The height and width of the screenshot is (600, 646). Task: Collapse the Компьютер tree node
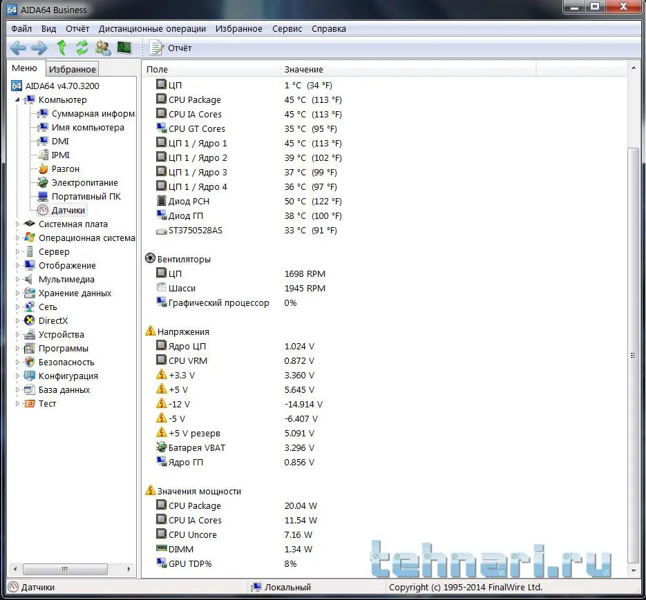[18, 99]
